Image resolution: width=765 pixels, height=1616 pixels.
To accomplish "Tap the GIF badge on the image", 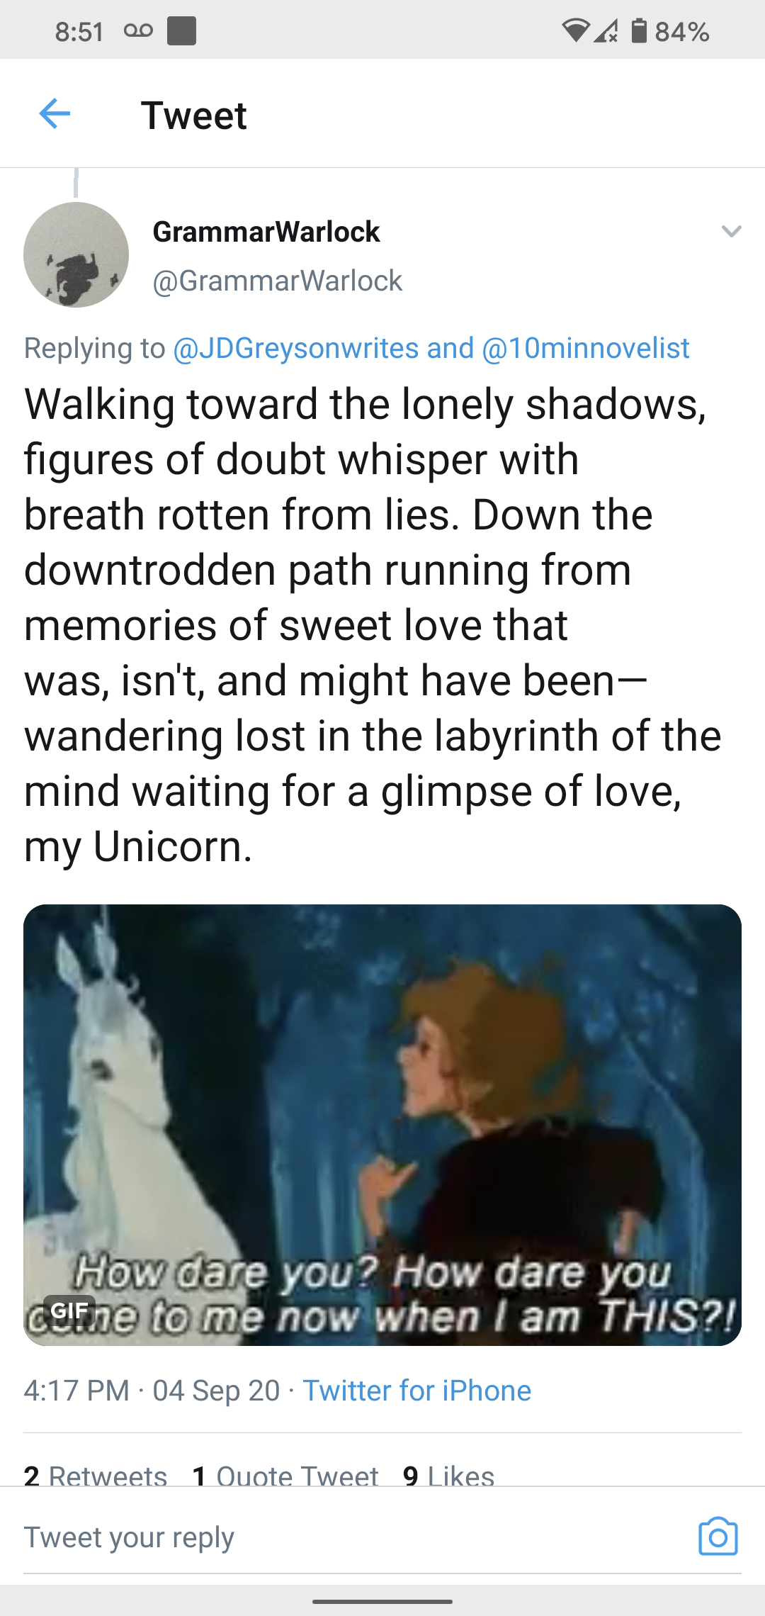I will pyautogui.click(x=69, y=1311).
